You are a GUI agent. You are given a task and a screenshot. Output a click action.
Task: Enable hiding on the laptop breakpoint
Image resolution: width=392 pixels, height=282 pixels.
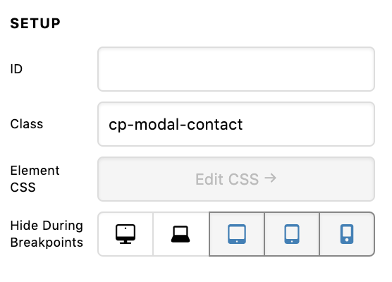click(180, 234)
